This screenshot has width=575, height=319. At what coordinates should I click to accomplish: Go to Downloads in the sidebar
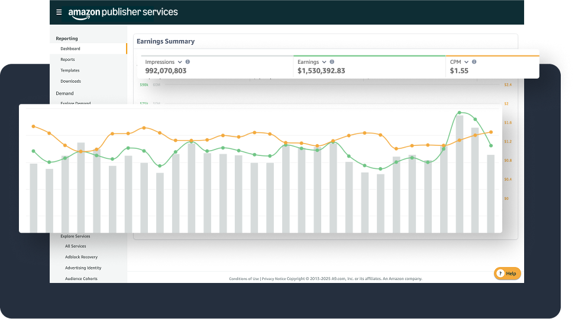tap(70, 81)
